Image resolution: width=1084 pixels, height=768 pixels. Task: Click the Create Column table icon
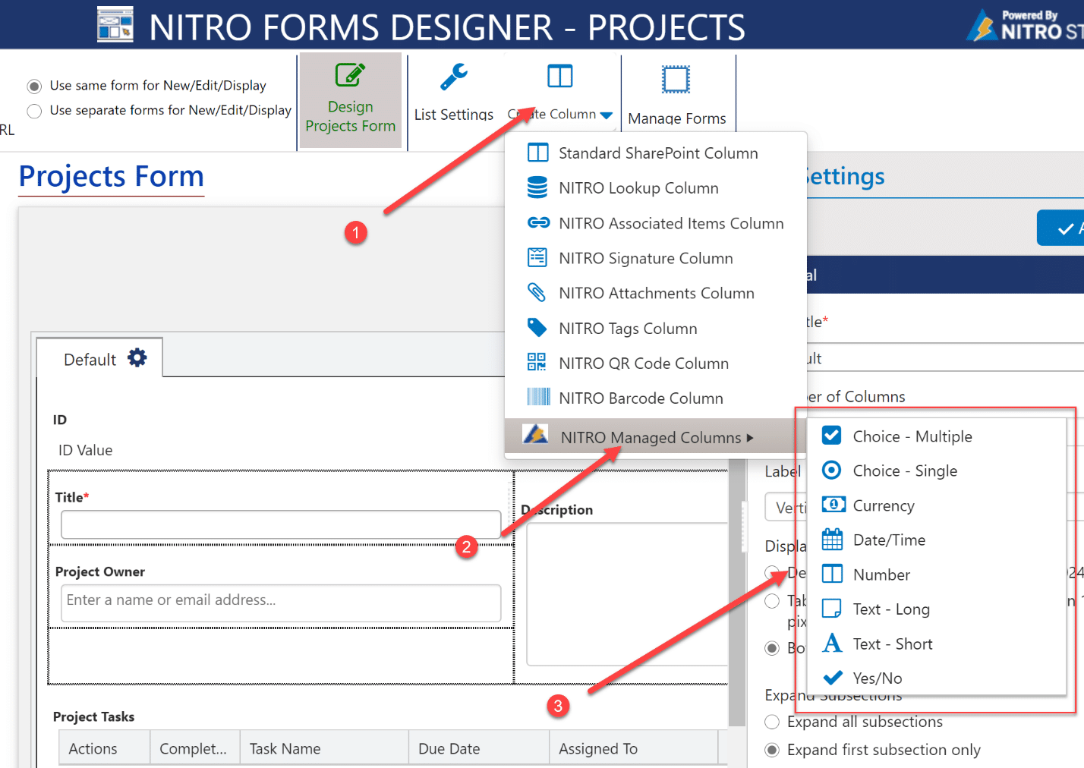560,76
